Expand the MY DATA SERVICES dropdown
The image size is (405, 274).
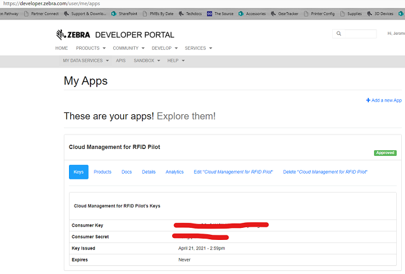86,61
